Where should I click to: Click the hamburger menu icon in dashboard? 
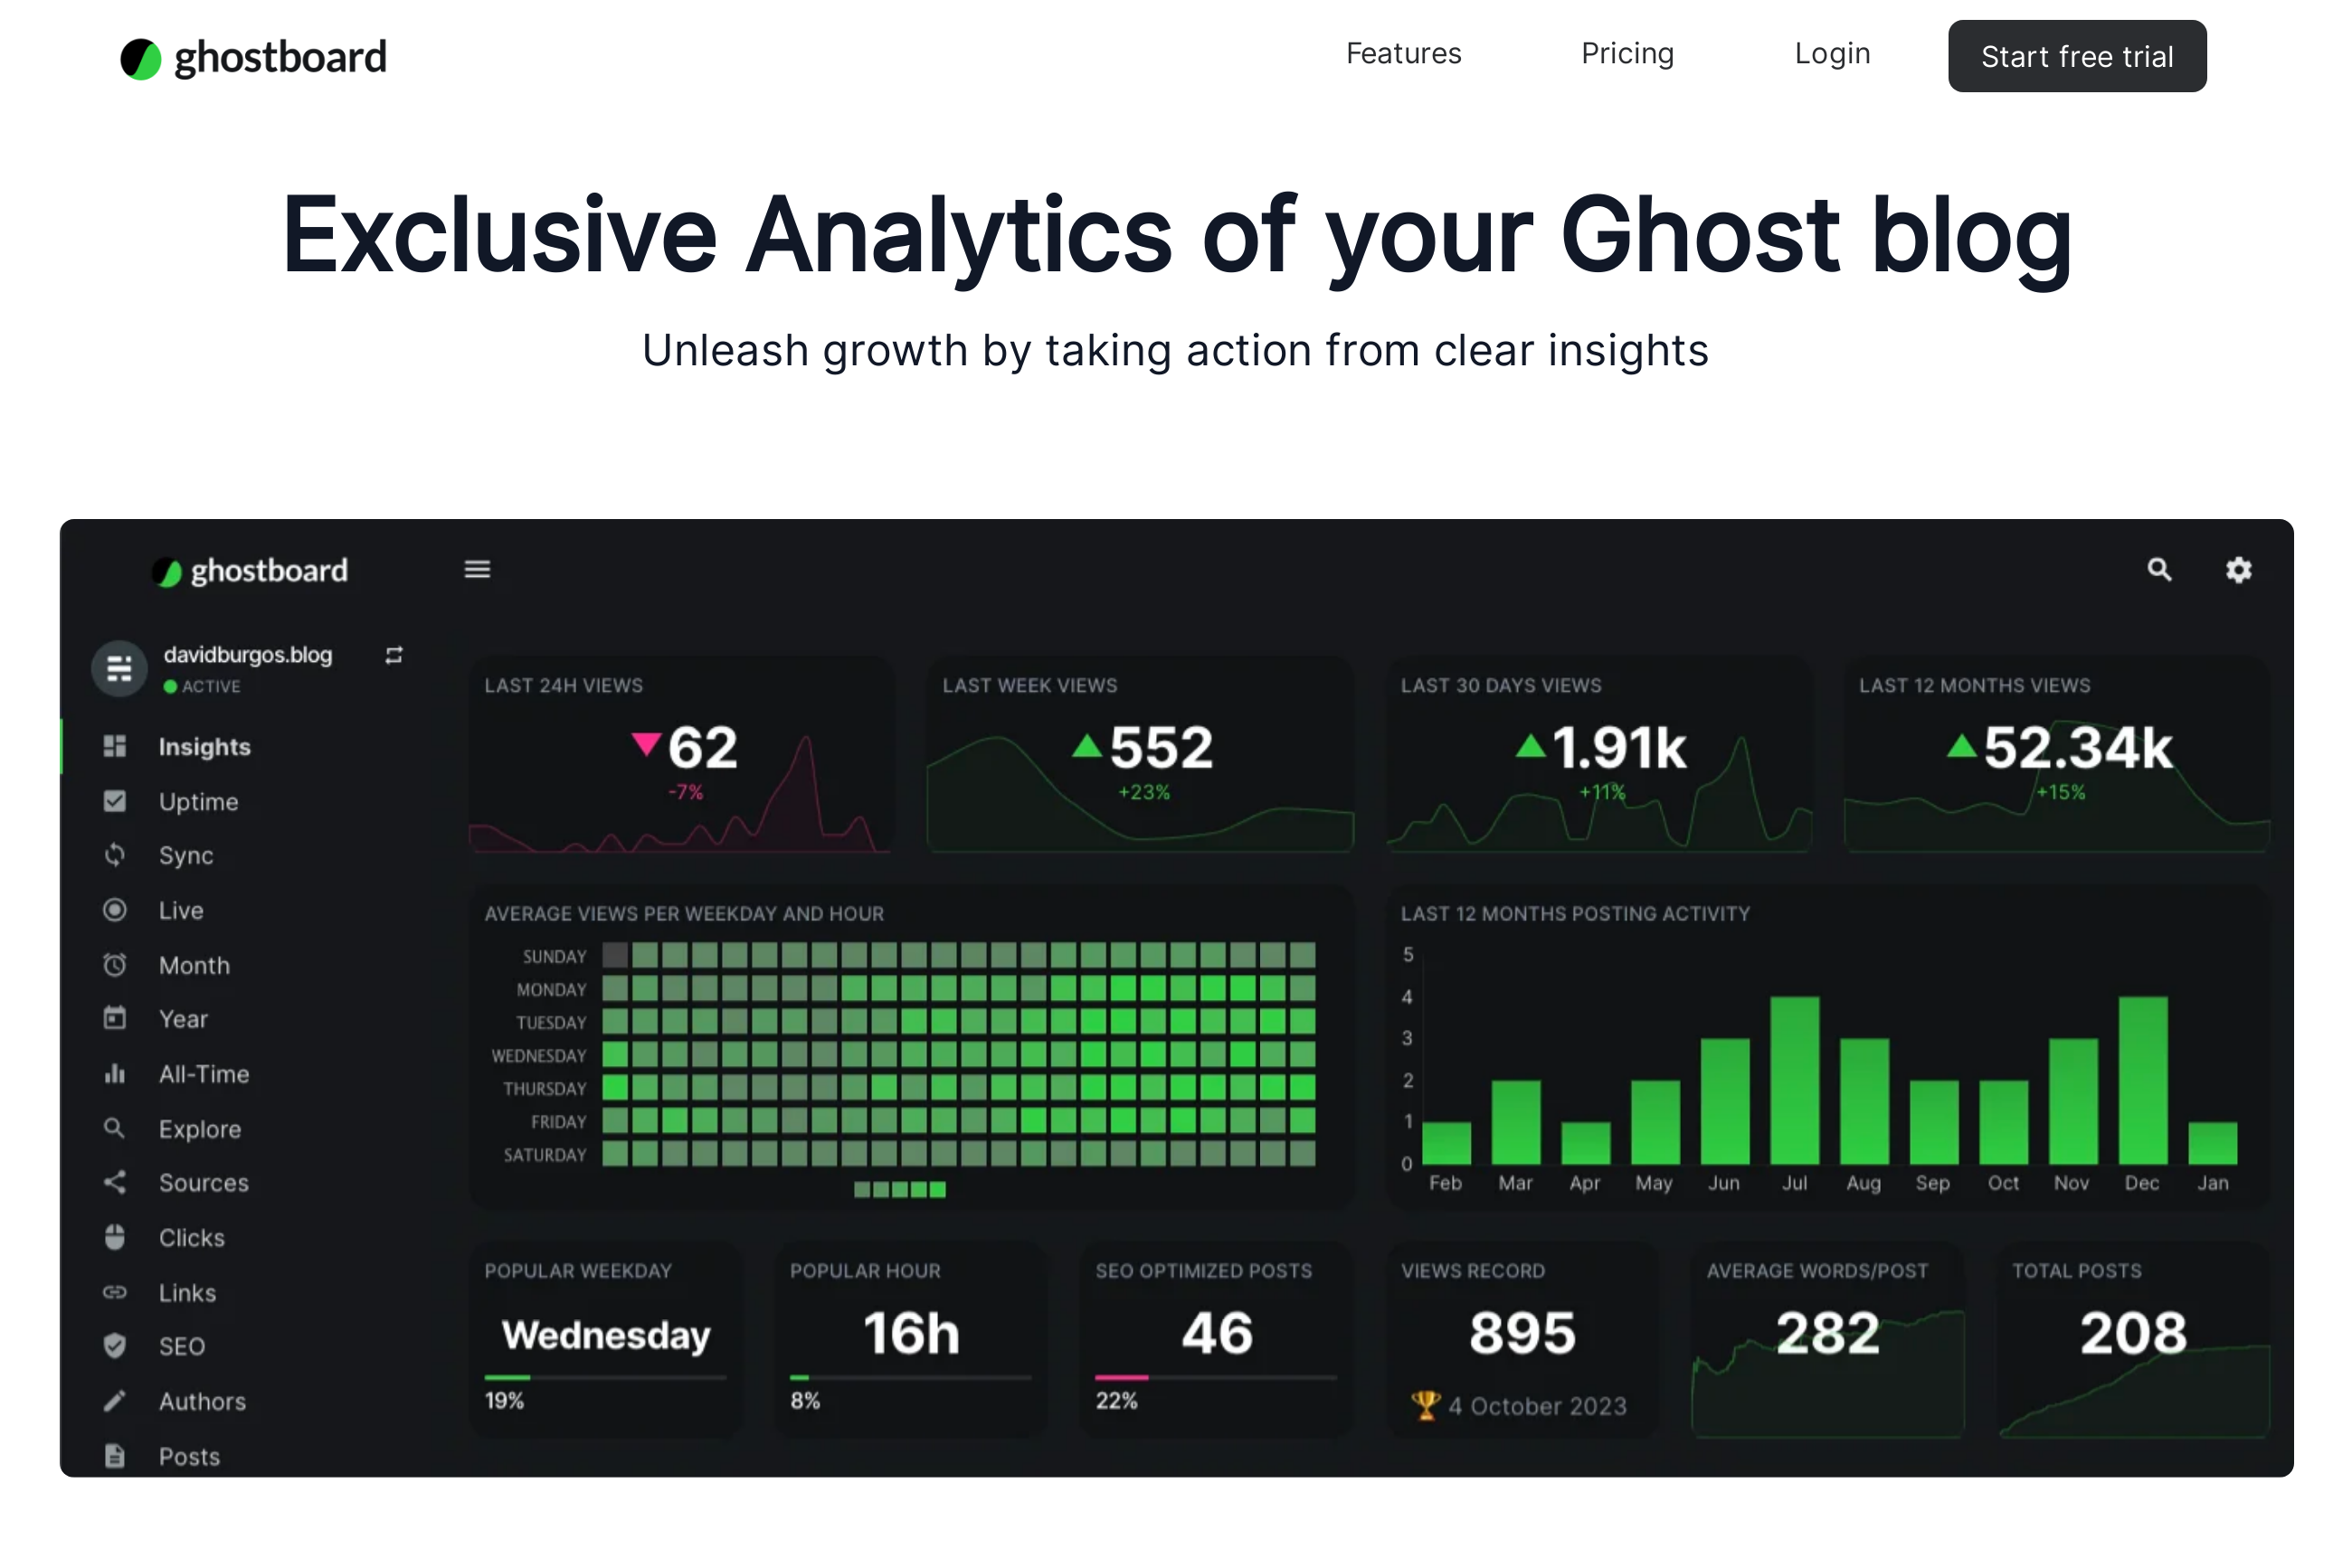[478, 569]
